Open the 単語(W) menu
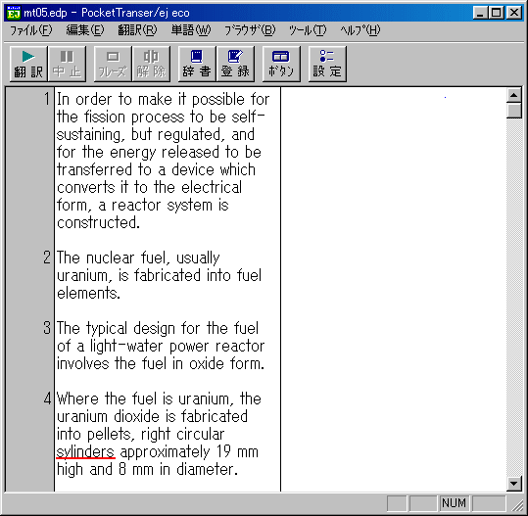The height and width of the screenshot is (516, 528). tap(191, 30)
